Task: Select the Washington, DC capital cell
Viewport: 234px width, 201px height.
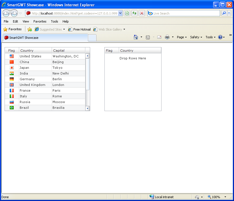Action: [x=68, y=56]
